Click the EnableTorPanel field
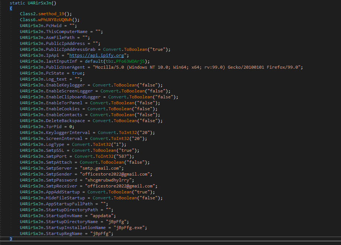 [64, 103]
